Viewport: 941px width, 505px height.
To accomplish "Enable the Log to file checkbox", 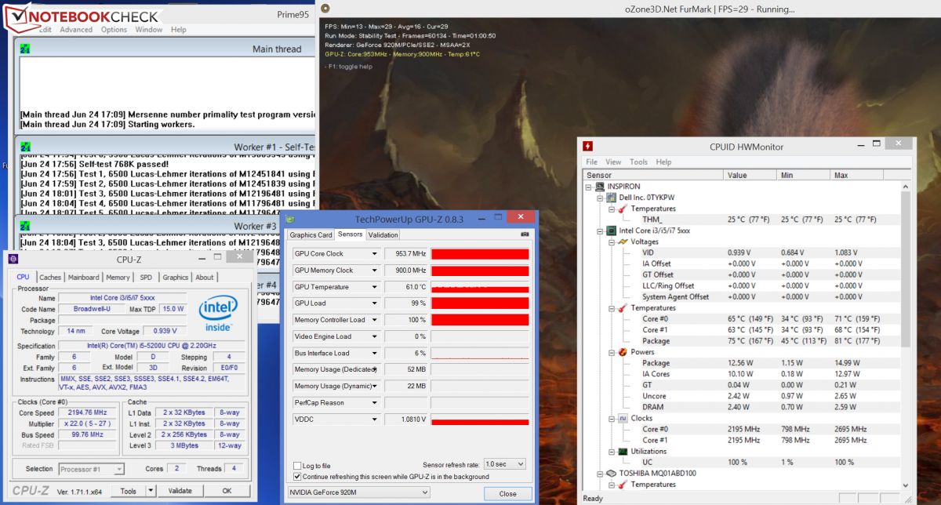I will click(x=297, y=466).
